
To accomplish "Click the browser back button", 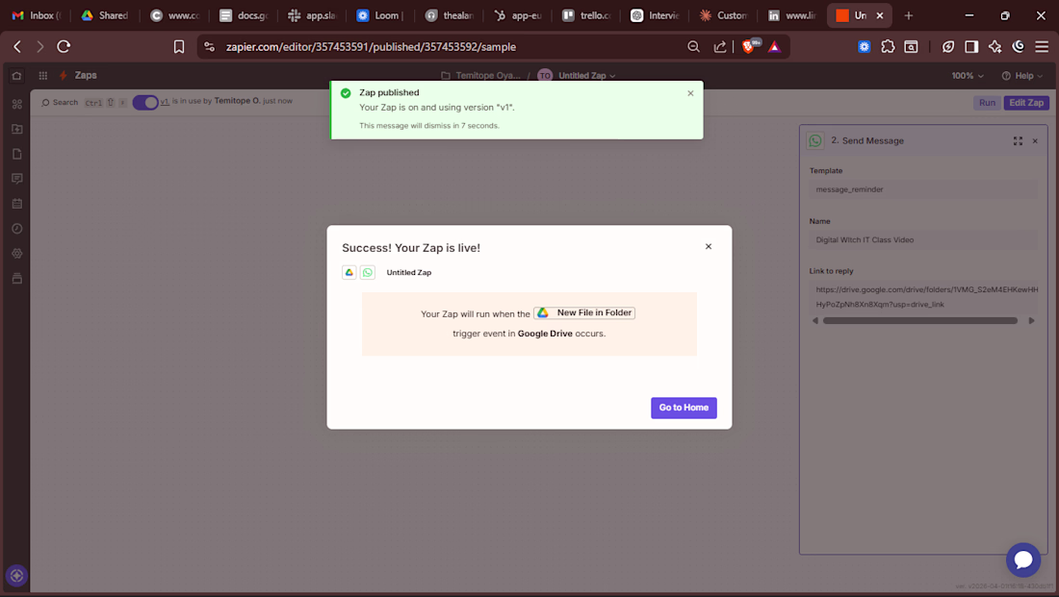I will (17, 46).
